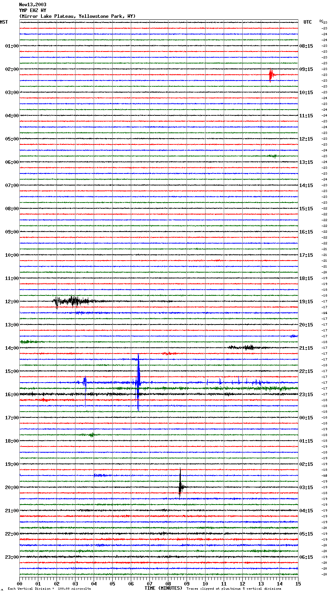
Task: Click the 08 minute tick label
Action: pyautogui.click(x=168, y=584)
